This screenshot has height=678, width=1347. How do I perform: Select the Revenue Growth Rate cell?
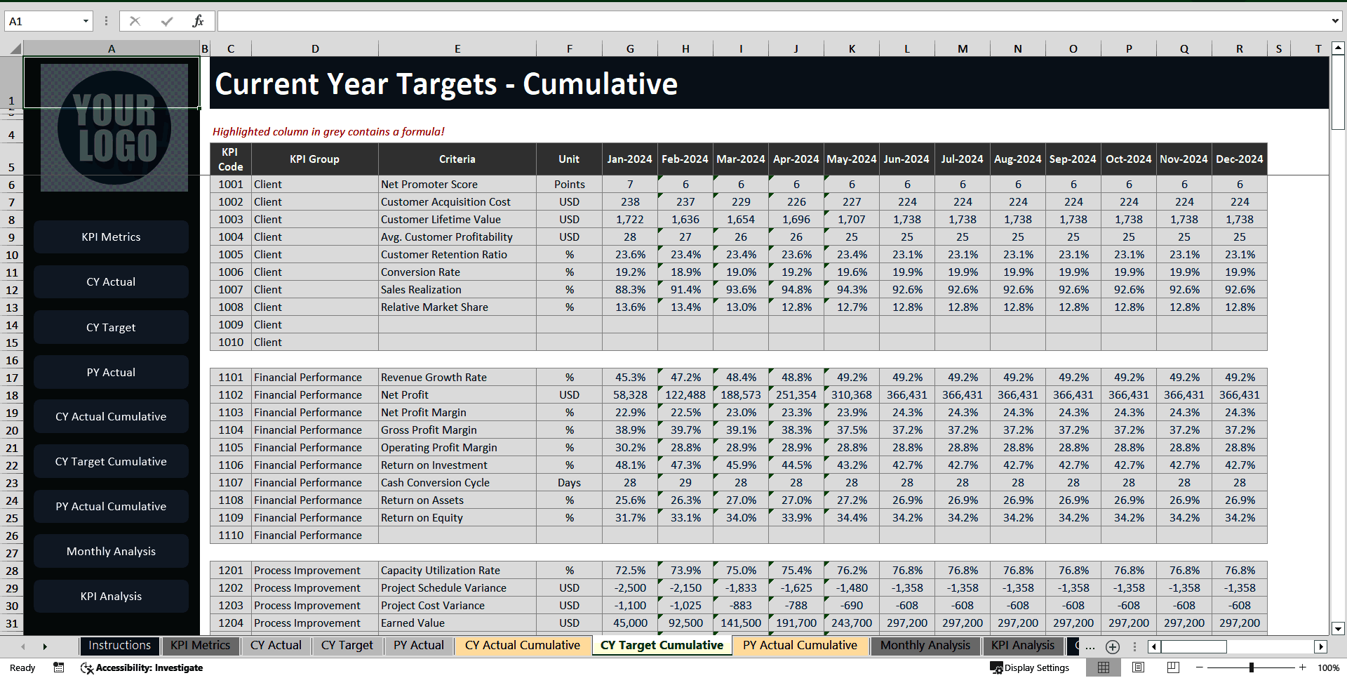pyautogui.click(x=457, y=378)
